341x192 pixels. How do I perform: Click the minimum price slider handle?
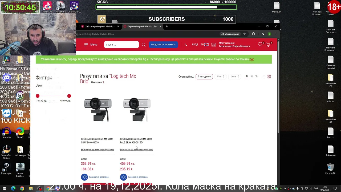[x=38, y=96]
